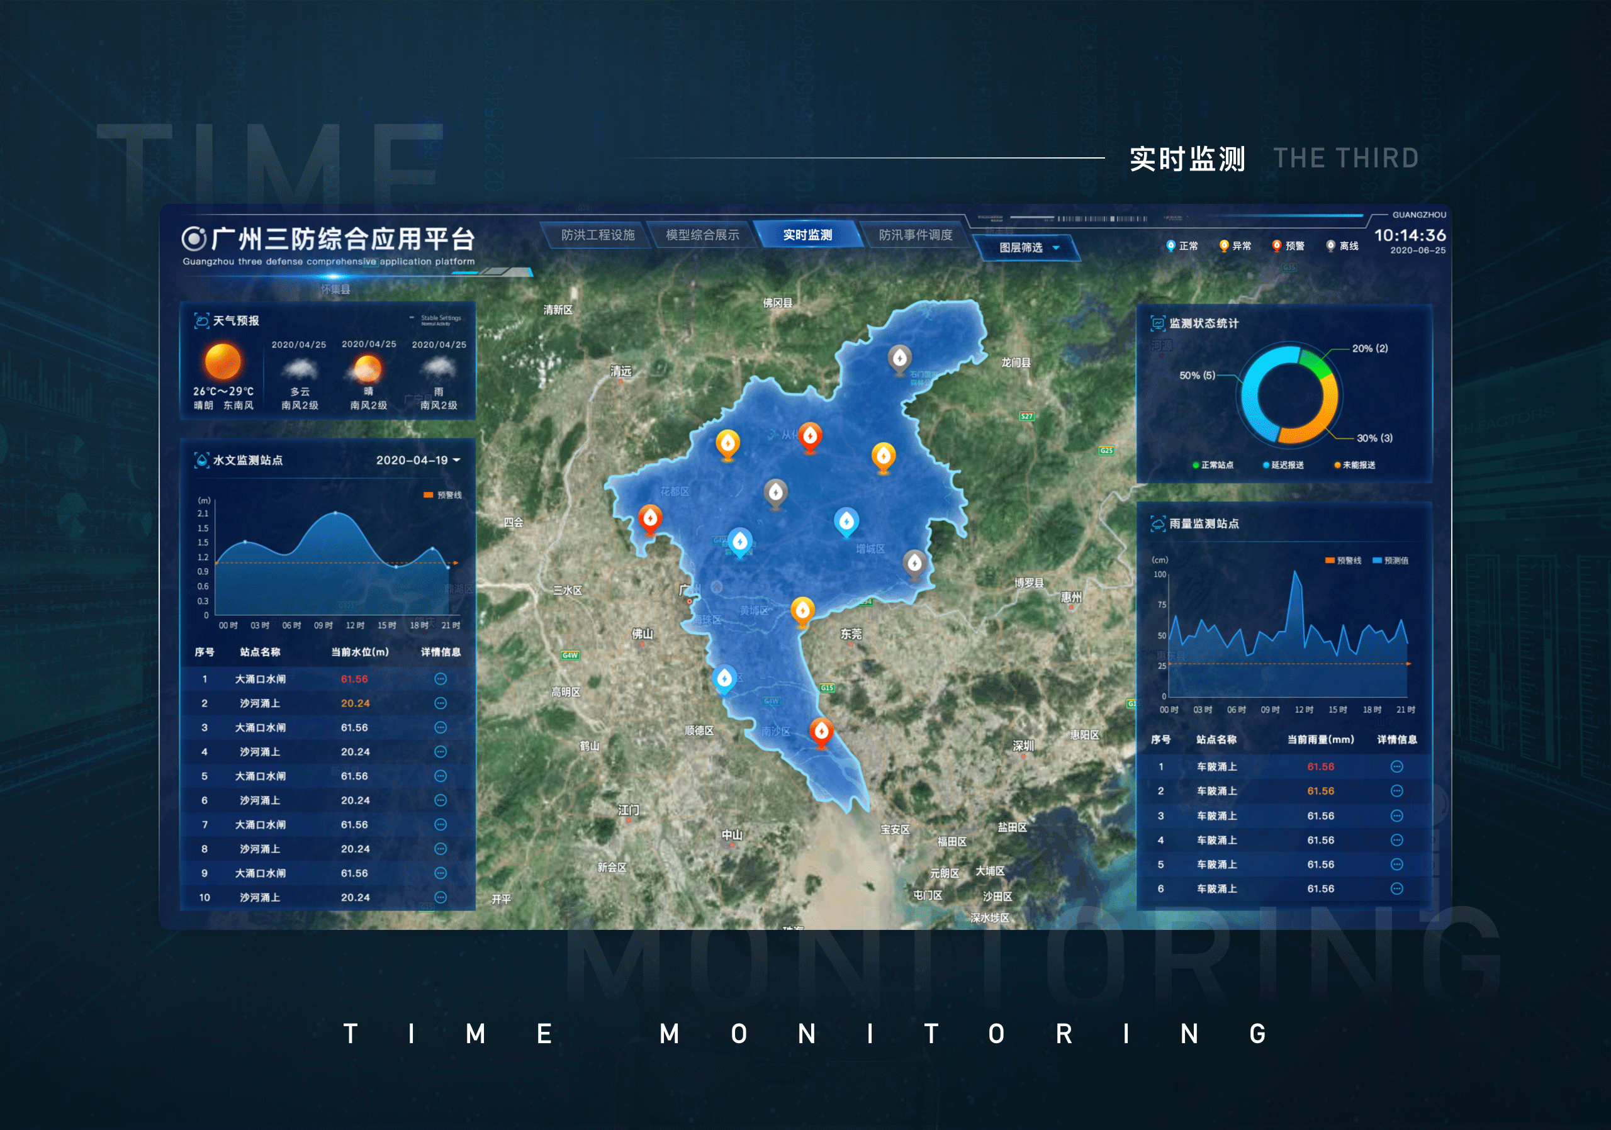Image resolution: width=1611 pixels, height=1130 pixels.
Task: Click the 10:14:36 clock display
Action: pyautogui.click(x=1410, y=235)
